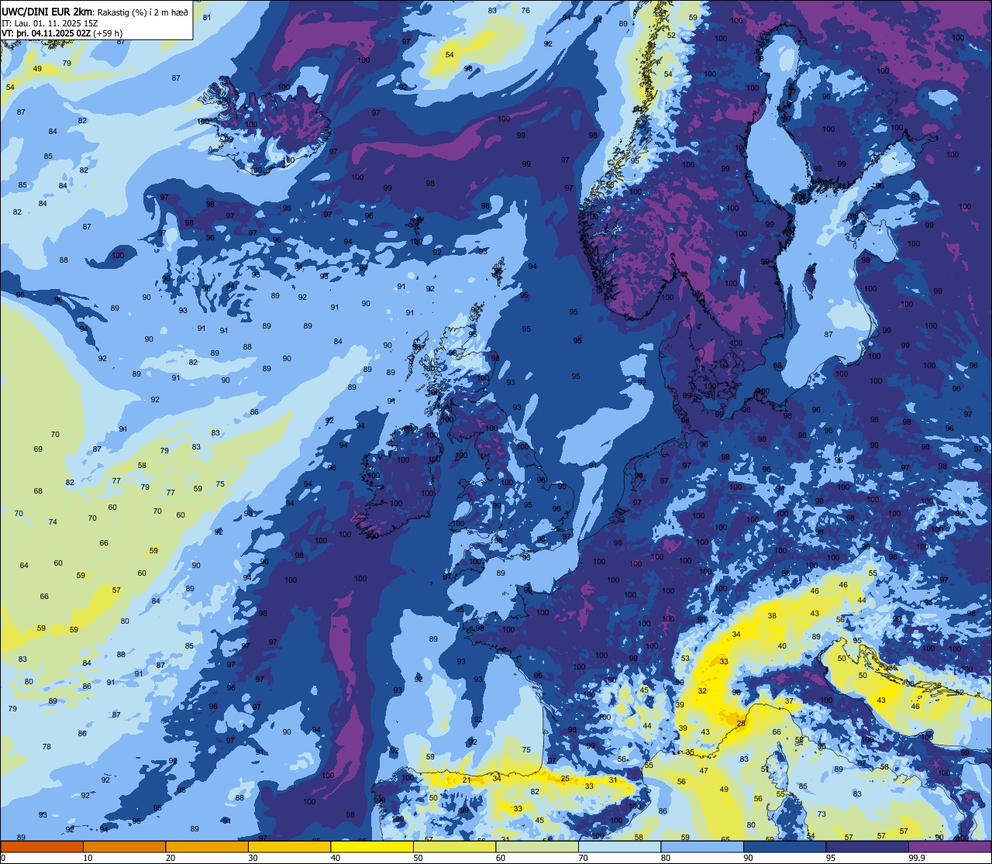Click the 60–70 pale green legend swatch
This screenshot has width=992, height=864.
537,846
